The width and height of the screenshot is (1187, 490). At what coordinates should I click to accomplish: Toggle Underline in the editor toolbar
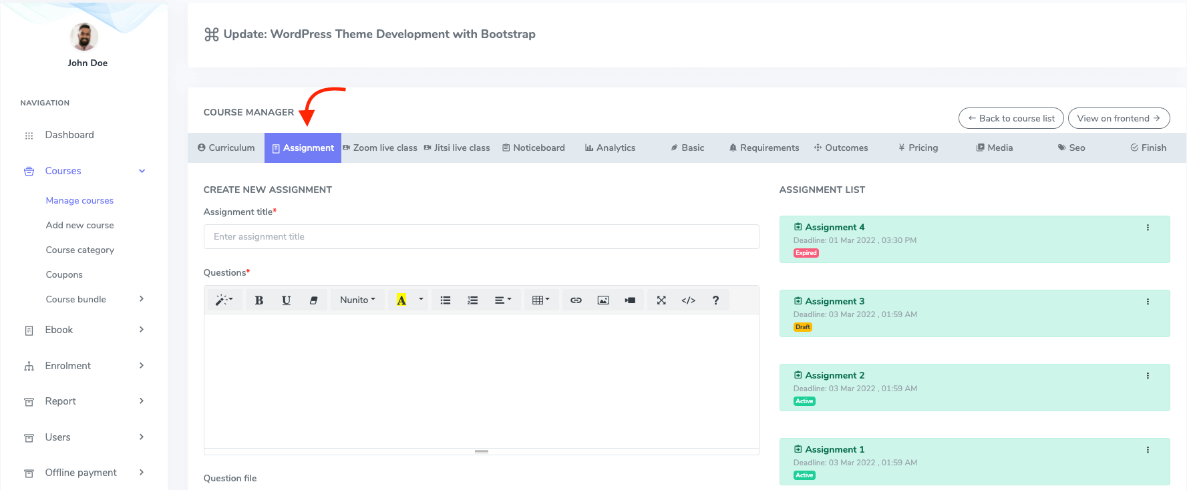[286, 300]
